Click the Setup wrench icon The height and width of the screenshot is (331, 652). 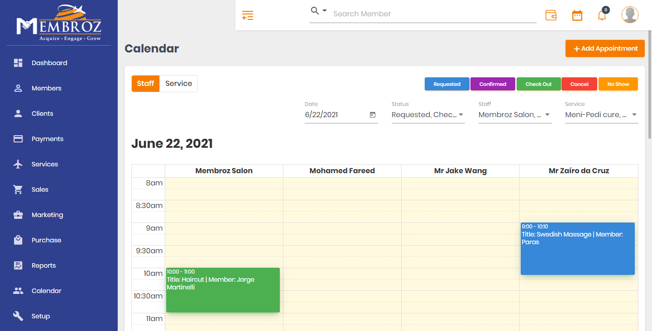[x=18, y=316]
